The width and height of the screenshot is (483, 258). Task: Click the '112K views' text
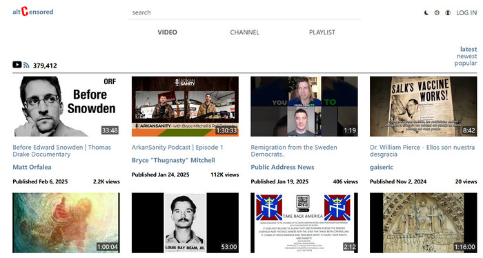click(224, 175)
